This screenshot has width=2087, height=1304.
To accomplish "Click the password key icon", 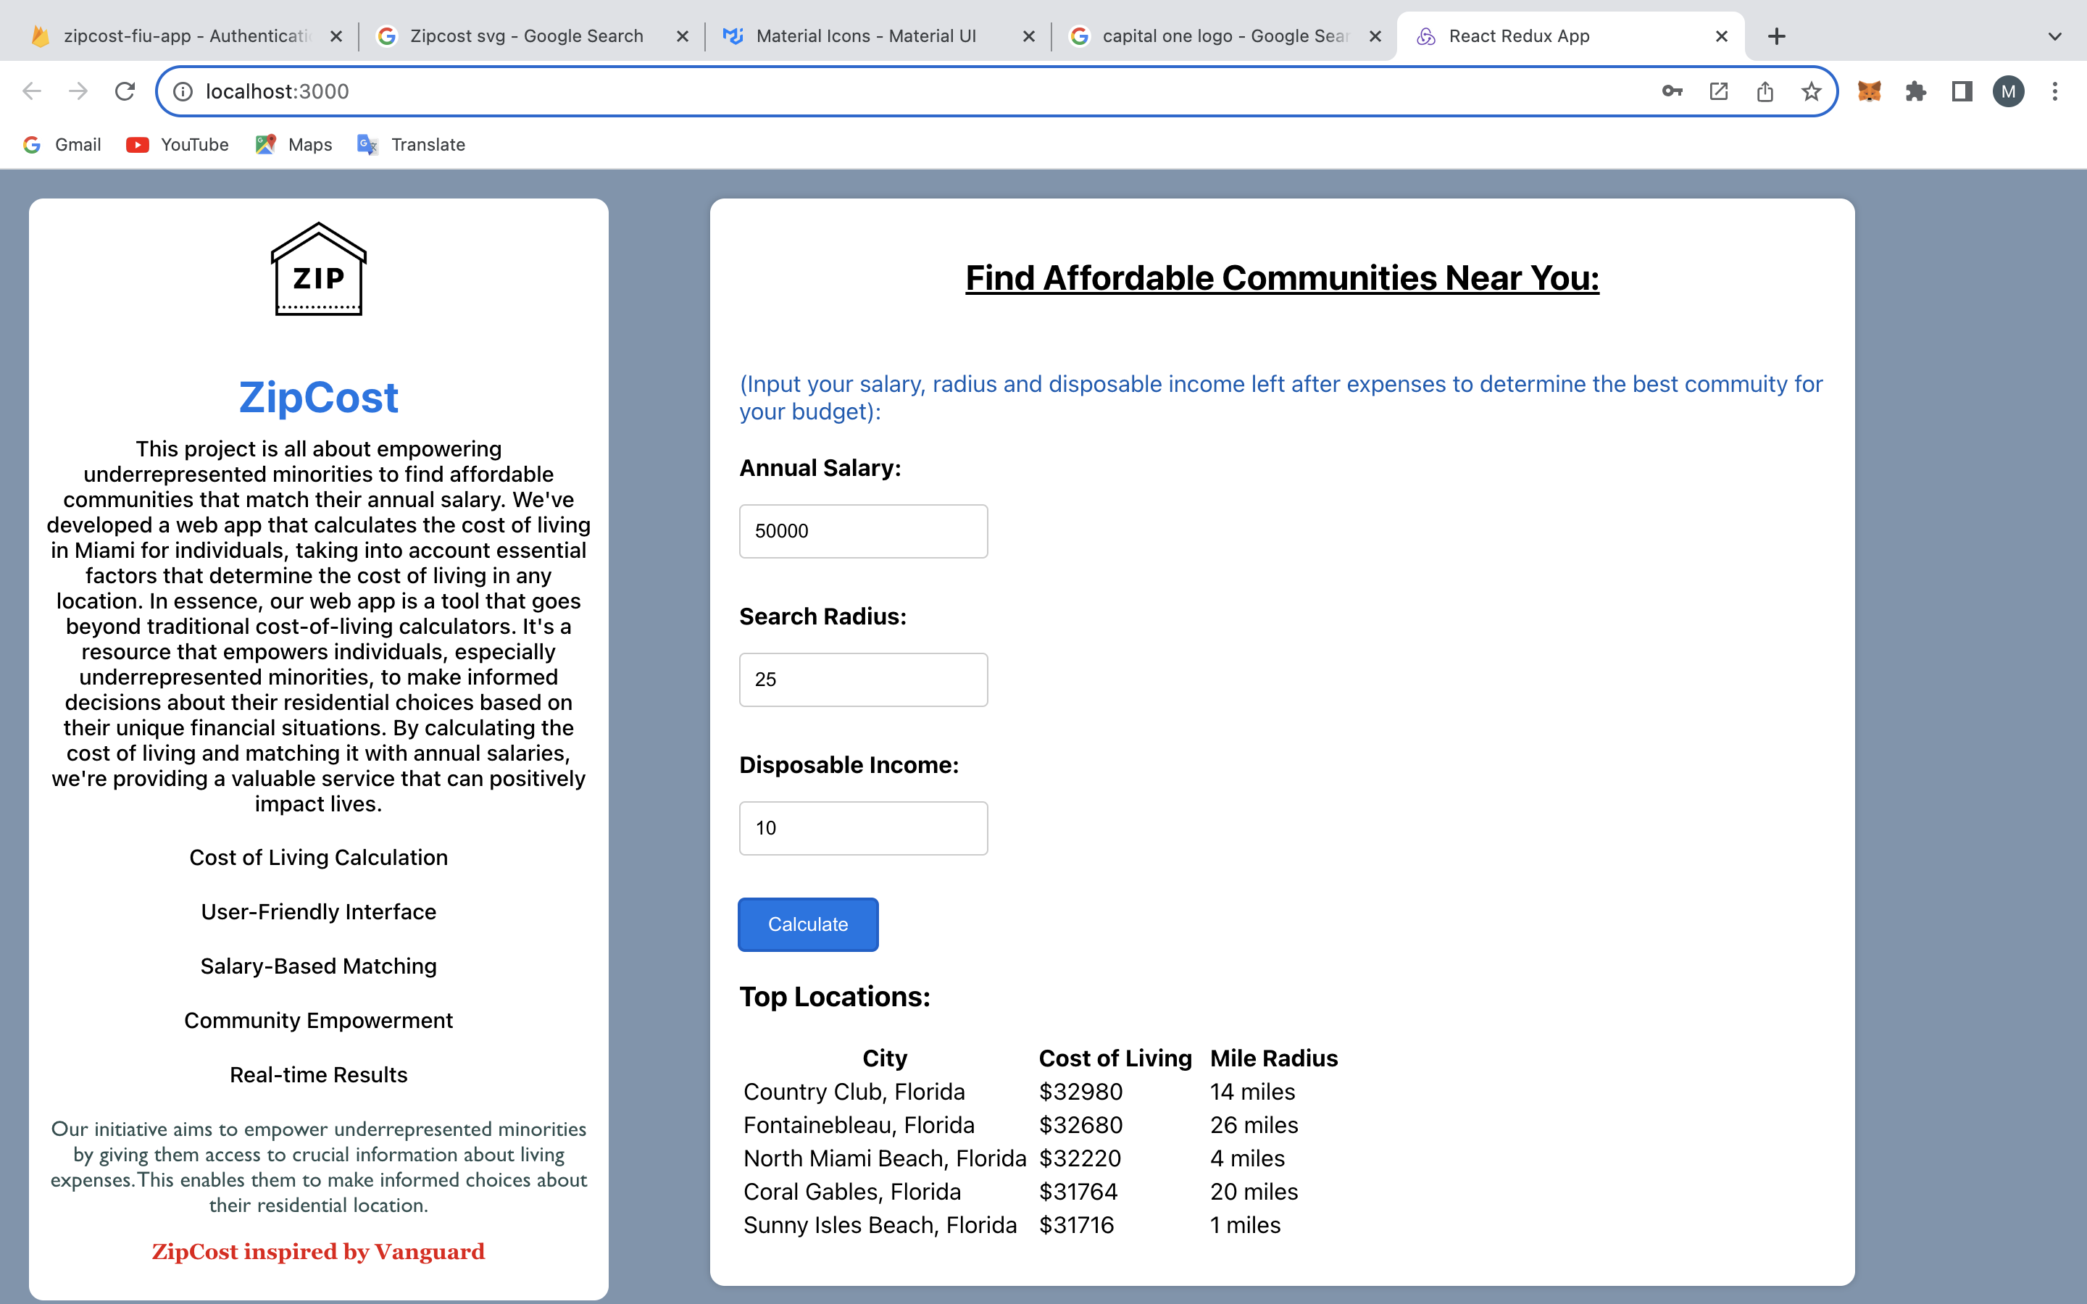I will (x=1671, y=91).
